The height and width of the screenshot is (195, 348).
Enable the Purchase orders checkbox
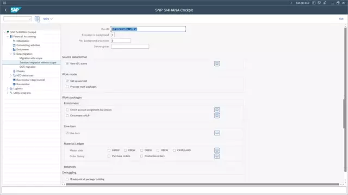coord(109,156)
